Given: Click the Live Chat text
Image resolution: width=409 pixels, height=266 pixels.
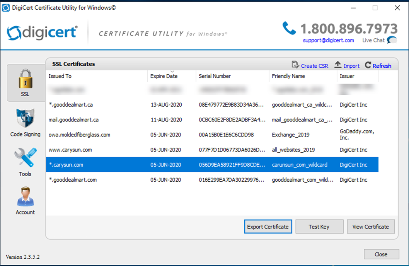Looking at the screenshot, I should pos(373,41).
